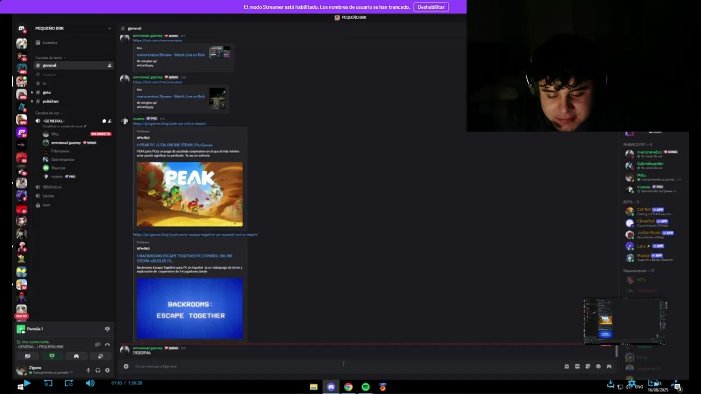
Task: Open Spotify from taskbar
Action: click(x=365, y=387)
